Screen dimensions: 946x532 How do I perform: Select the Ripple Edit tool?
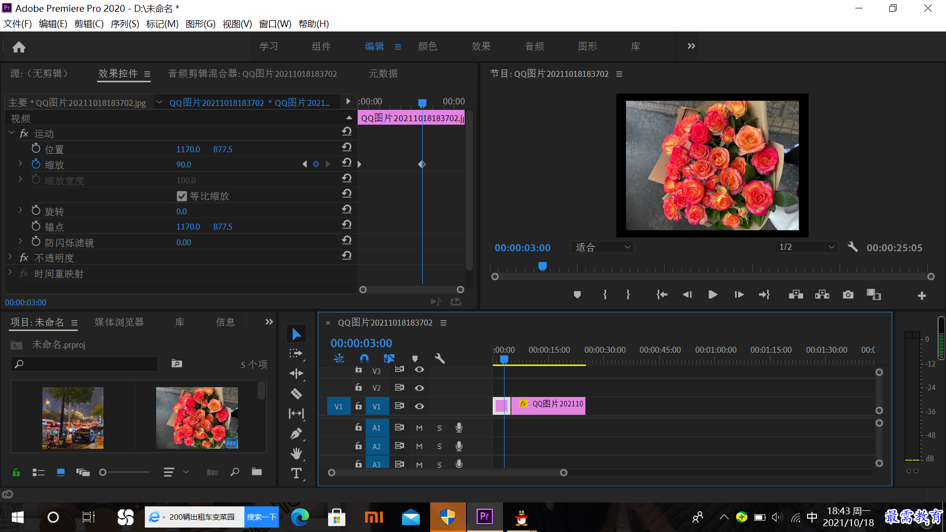[x=296, y=373]
